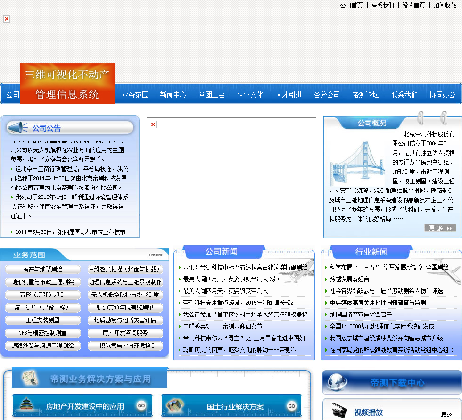Open news 跨越发展奏强音 in 行业新闻
Image resolution: width=462 pixels, height=420 pixels.
(x=349, y=279)
